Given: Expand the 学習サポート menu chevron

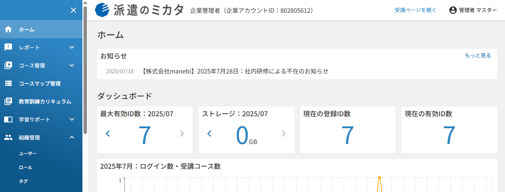Looking at the screenshot, I should pos(72,119).
